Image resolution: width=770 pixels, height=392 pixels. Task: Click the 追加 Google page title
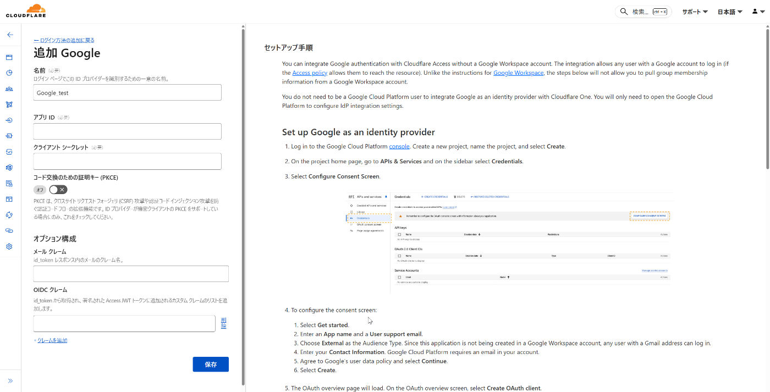coord(67,53)
